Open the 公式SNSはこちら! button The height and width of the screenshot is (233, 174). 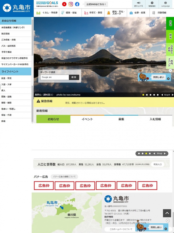coord(96,4)
